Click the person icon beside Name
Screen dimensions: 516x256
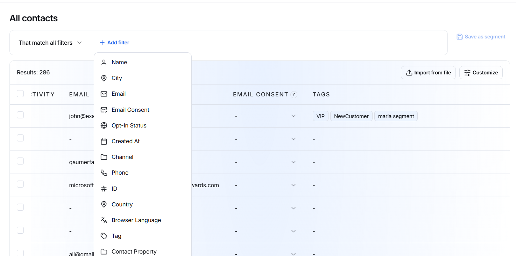pos(104,63)
